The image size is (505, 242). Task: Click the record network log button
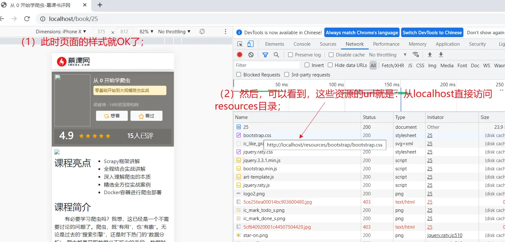click(x=240, y=55)
